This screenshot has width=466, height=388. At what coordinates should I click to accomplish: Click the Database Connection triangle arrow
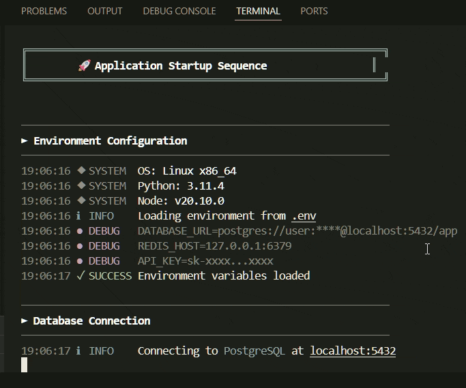(25, 320)
